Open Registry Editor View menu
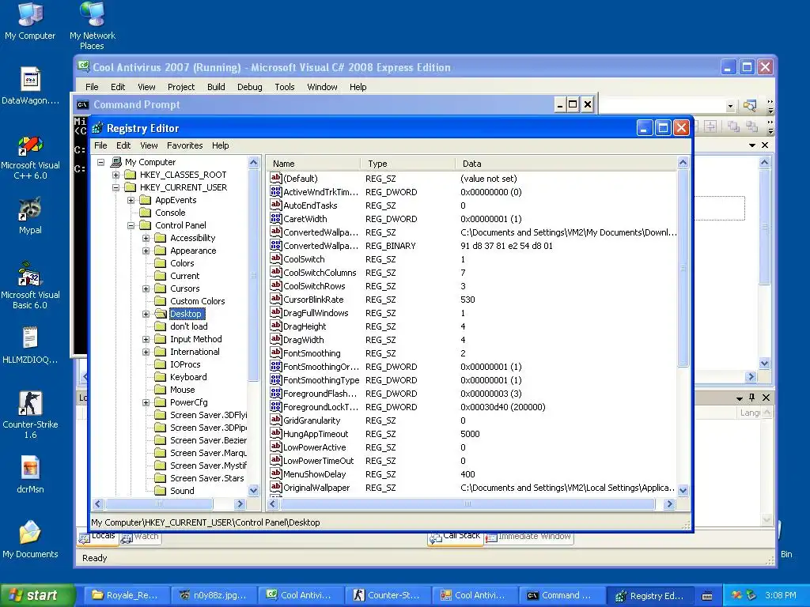This screenshot has width=810, height=607. [149, 145]
